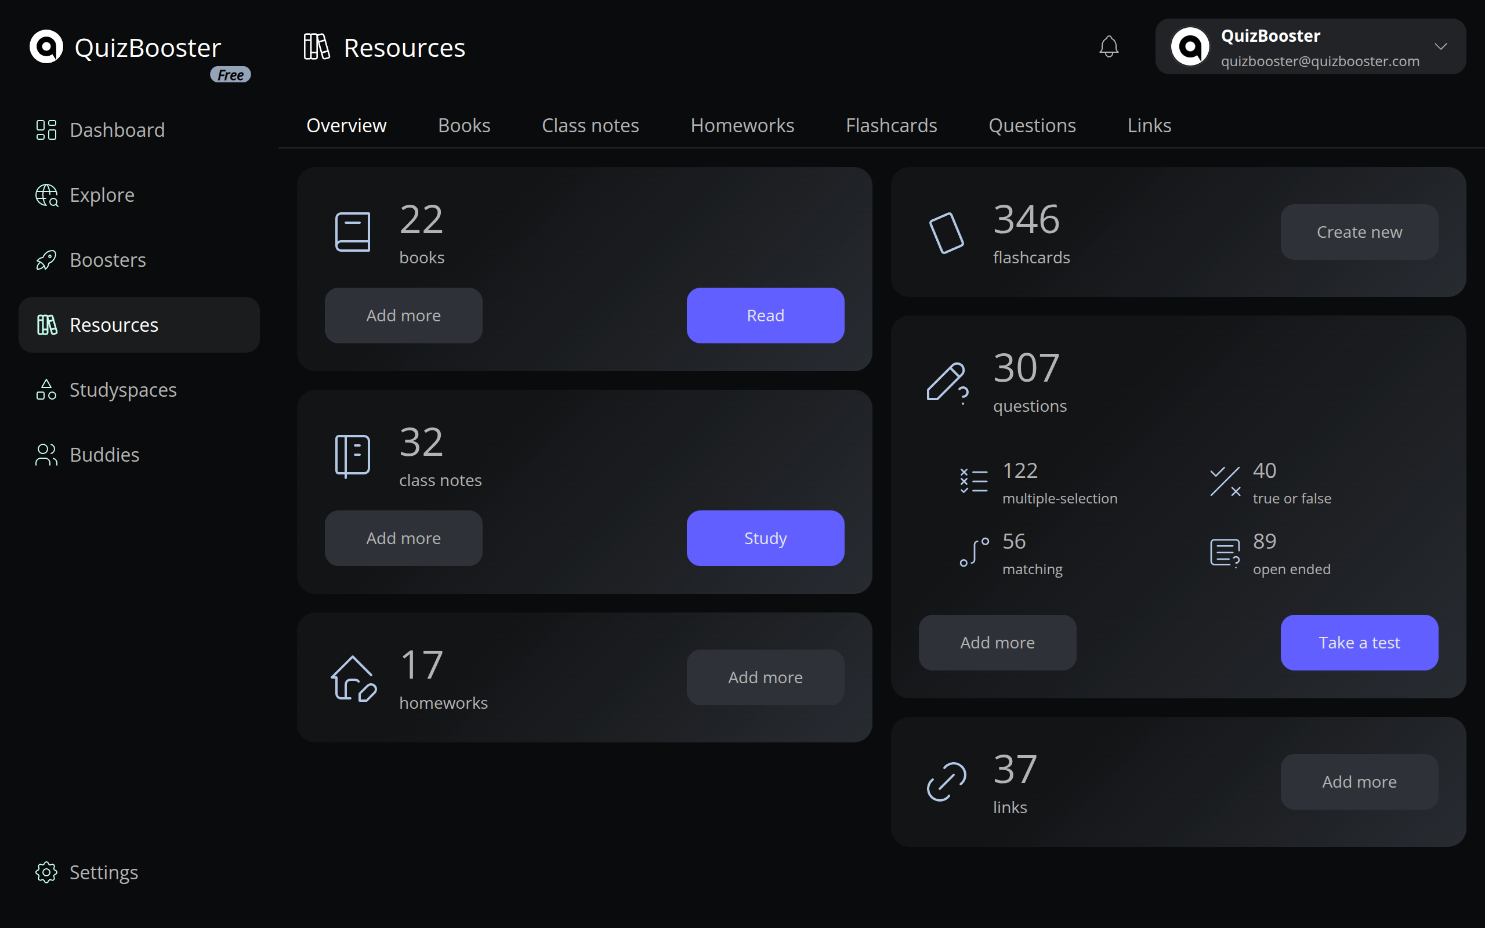The image size is (1485, 928).
Task: Click Add more in the questions card
Action: 997,643
